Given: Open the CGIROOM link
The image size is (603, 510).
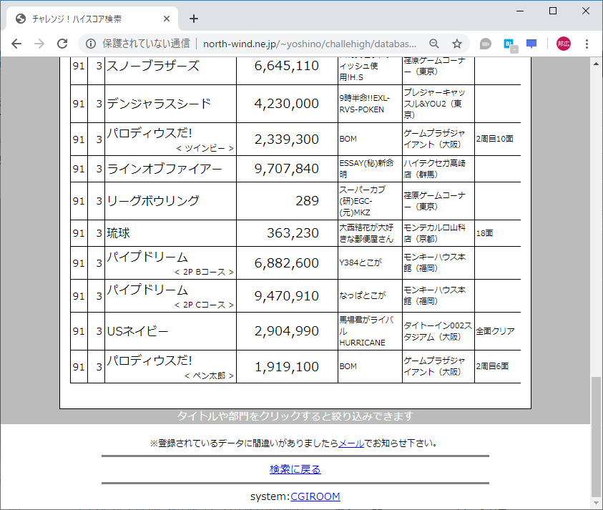Looking at the screenshot, I should click(315, 496).
